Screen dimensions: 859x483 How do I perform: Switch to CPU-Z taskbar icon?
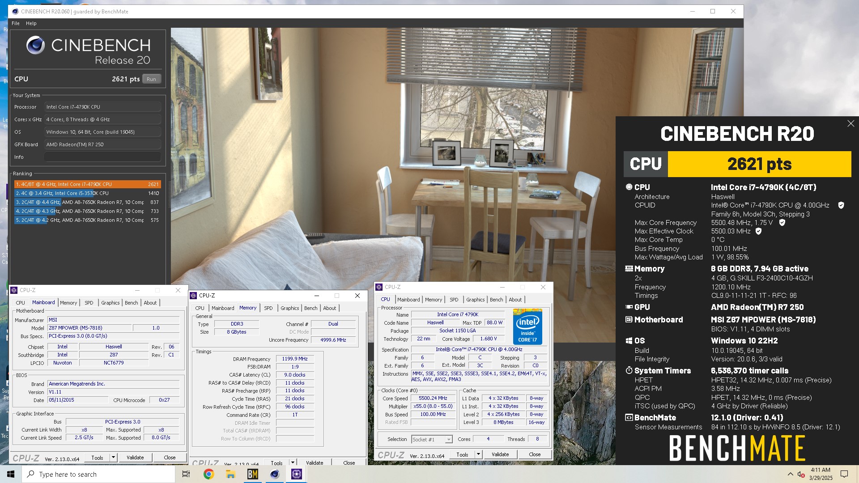click(297, 474)
